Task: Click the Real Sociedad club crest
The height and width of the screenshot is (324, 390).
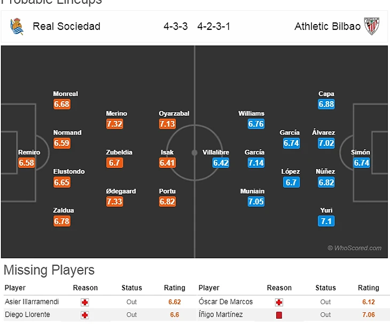Action: coord(17,26)
